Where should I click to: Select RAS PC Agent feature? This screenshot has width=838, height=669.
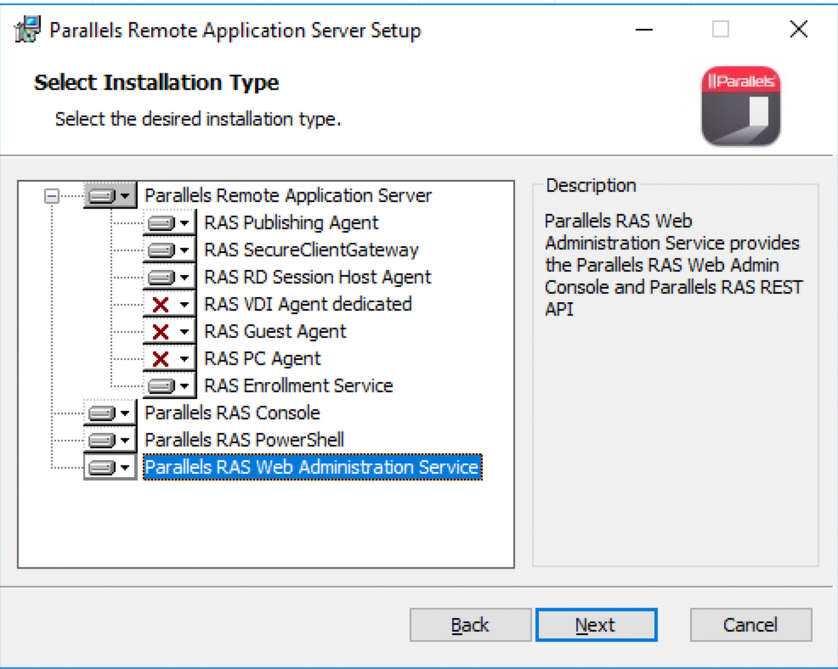[263, 359]
